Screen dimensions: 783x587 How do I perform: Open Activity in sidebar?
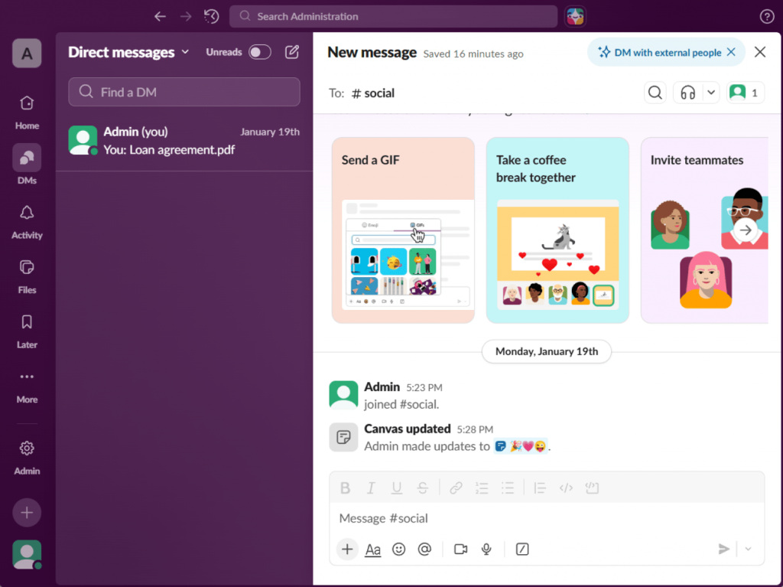[27, 222]
